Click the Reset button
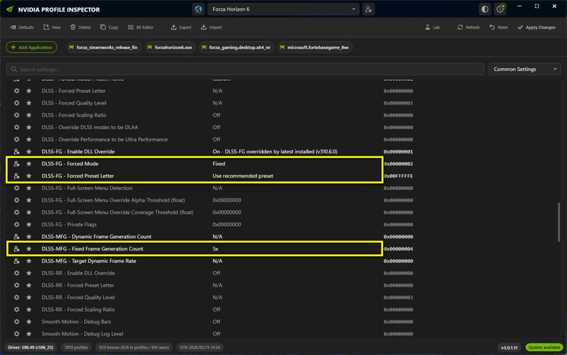Screen dimensions: 567x355 coord(498,28)
